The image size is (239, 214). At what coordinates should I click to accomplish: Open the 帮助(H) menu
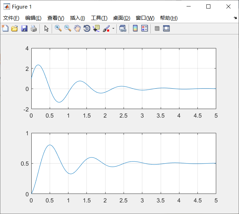pyautogui.click(x=169, y=18)
